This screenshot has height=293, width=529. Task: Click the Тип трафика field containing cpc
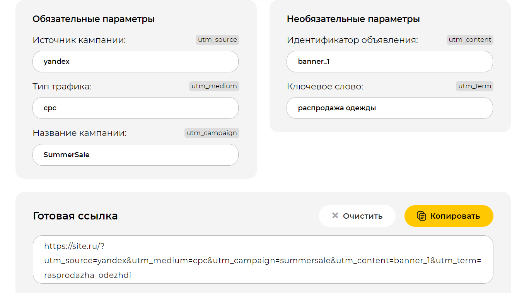click(x=135, y=108)
